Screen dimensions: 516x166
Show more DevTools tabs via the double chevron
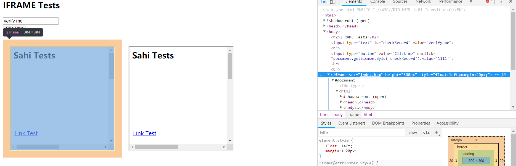471,2
